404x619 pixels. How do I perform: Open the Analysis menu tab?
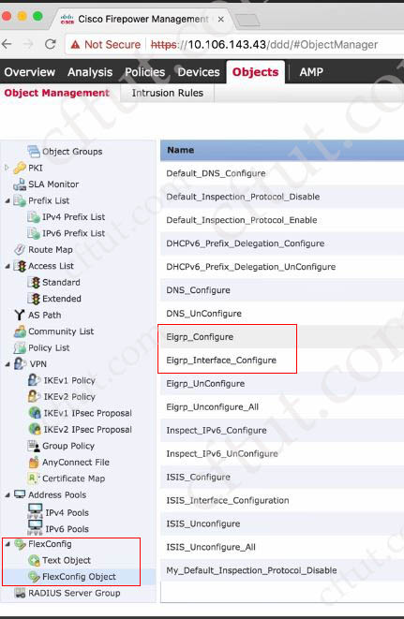[90, 72]
